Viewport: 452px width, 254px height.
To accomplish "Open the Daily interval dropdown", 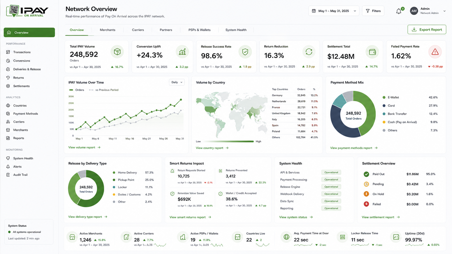I will pos(177,82).
